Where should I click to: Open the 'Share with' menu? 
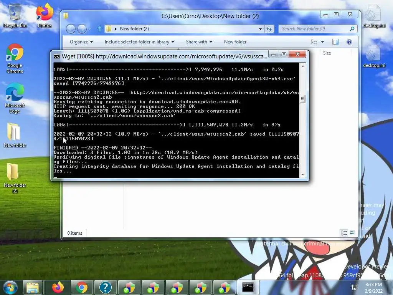[199, 42]
